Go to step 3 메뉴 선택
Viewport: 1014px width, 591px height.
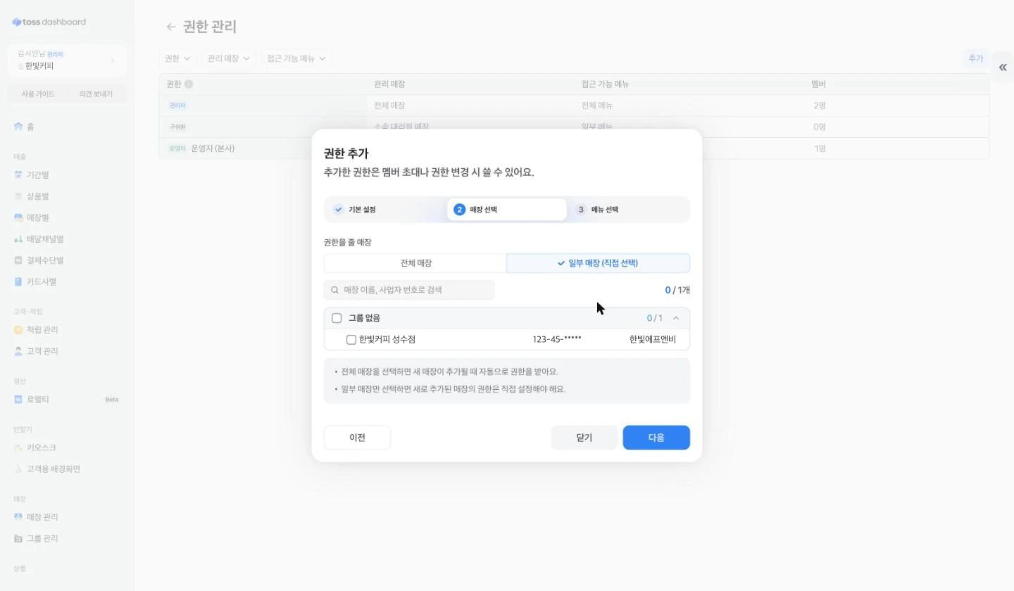629,210
